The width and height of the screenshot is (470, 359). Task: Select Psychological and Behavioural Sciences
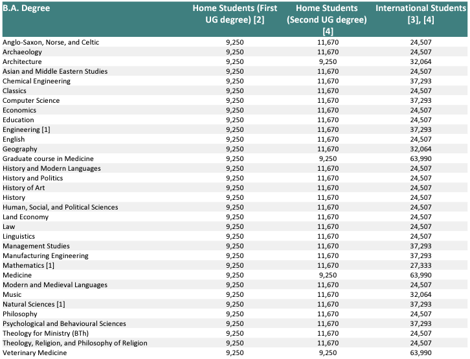click(x=64, y=323)
